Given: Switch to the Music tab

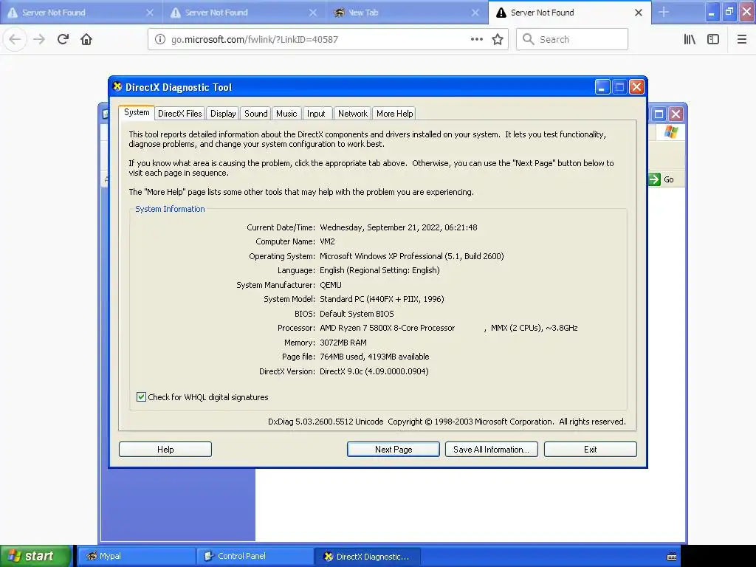Looking at the screenshot, I should click(x=286, y=113).
